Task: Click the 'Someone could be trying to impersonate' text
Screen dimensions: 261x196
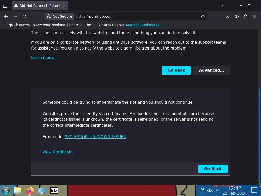Action: point(118,102)
